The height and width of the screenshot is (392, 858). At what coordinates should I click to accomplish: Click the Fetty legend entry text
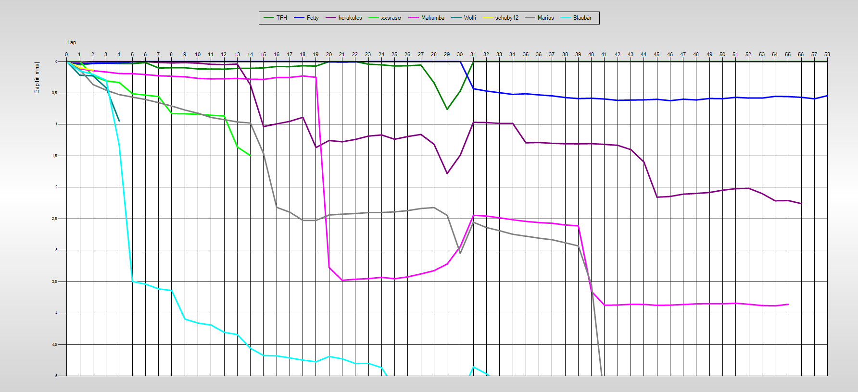point(313,18)
